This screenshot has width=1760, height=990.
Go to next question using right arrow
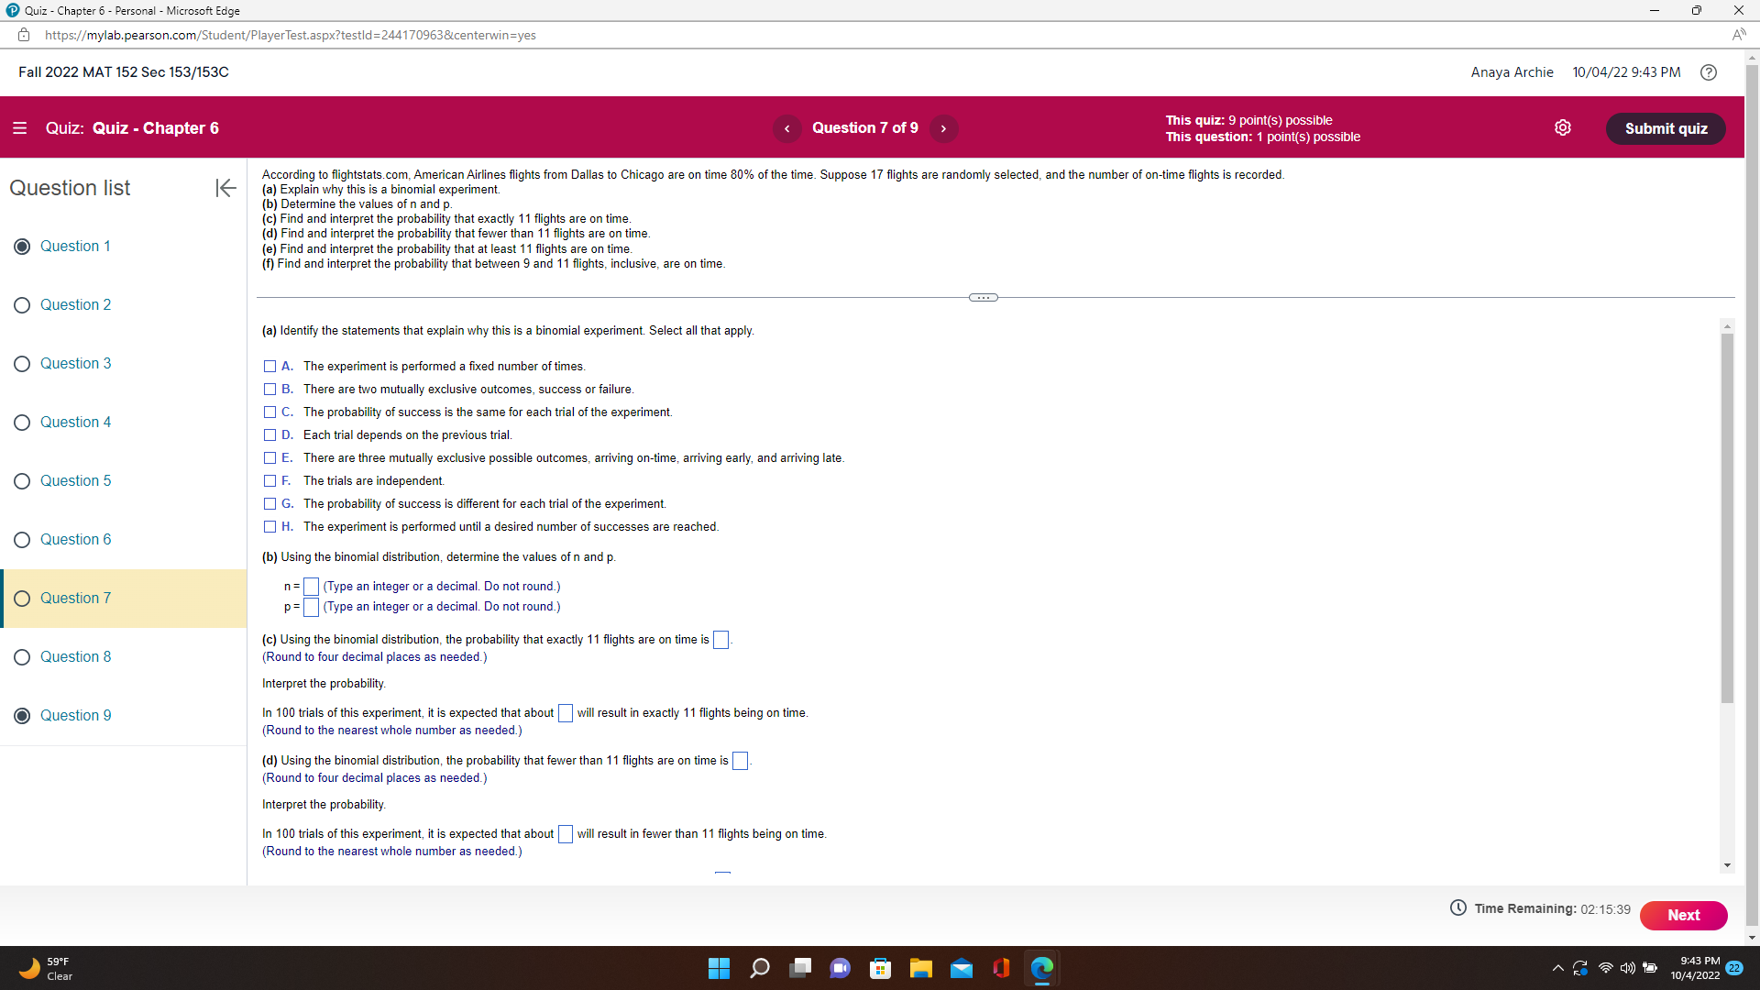943,128
